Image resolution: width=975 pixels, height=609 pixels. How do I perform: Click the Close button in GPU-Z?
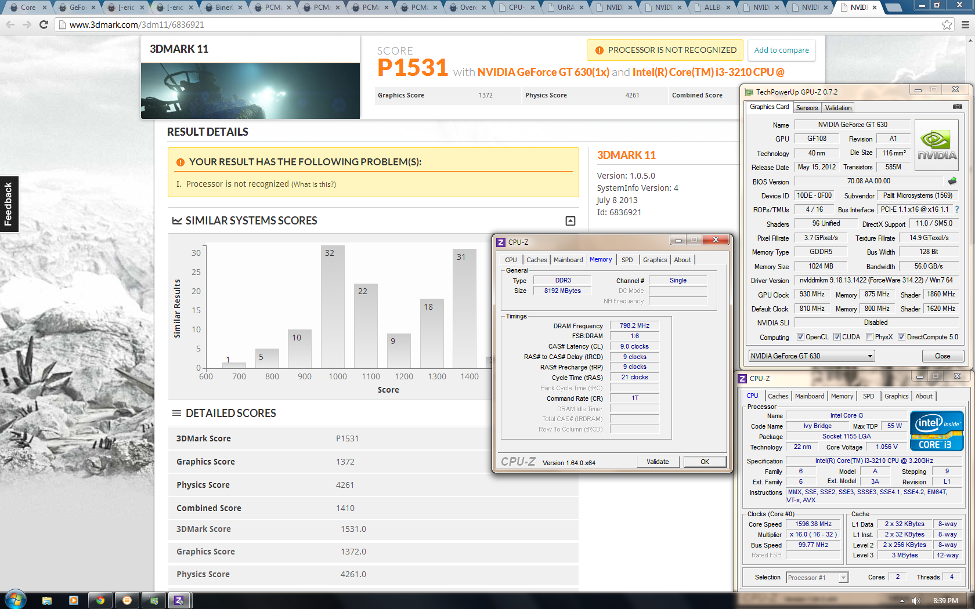point(943,356)
